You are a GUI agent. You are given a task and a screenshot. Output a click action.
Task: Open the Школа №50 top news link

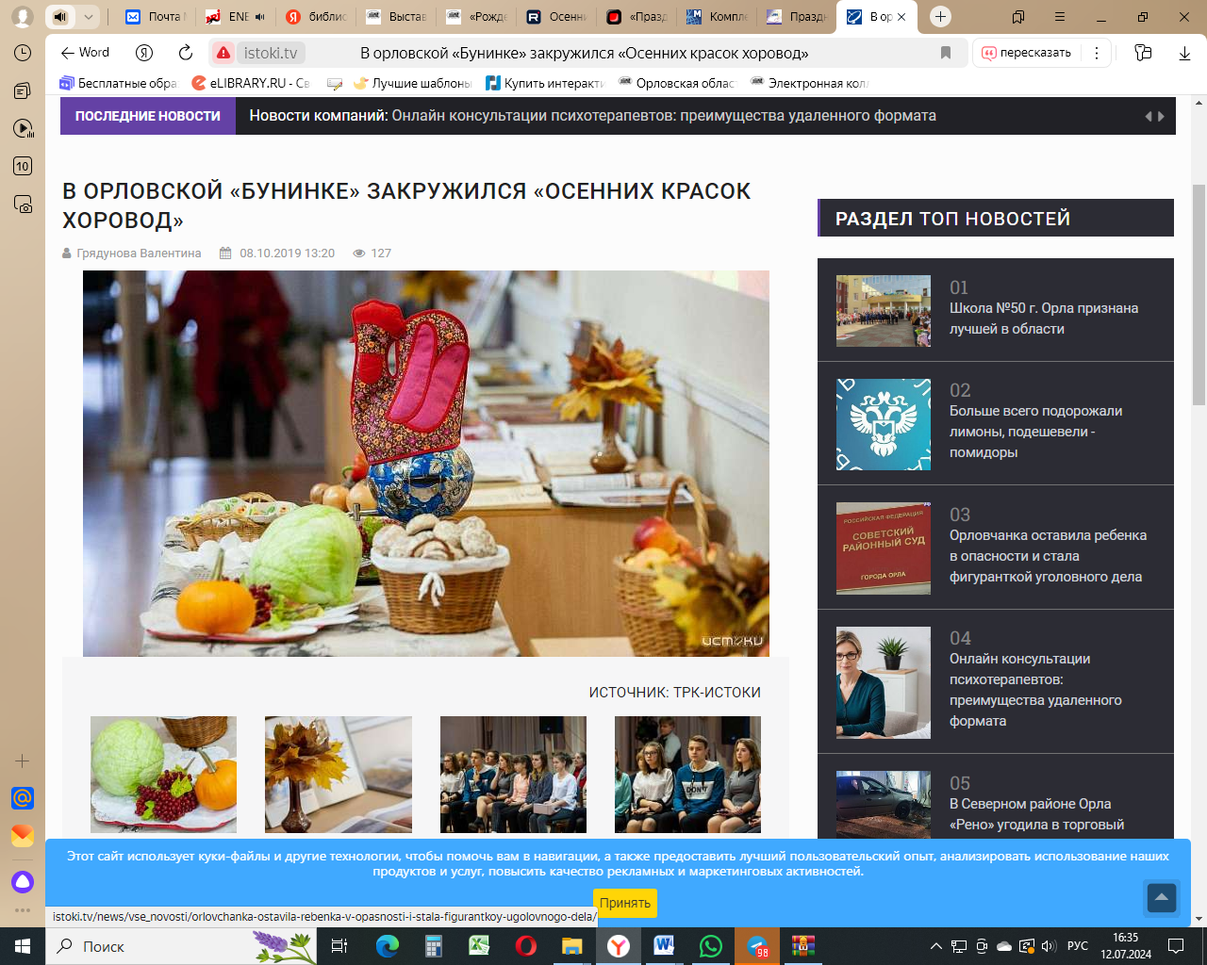pyautogui.click(x=1043, y=319)
